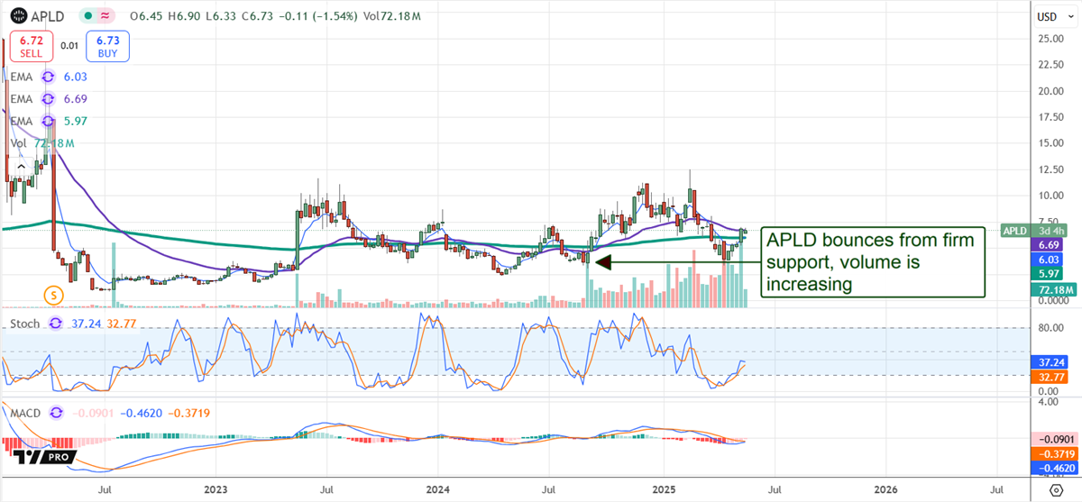Select the EMA legend label showing 6.03
The height and width of the screenshot is (502, 1082).
click(23, 78)
